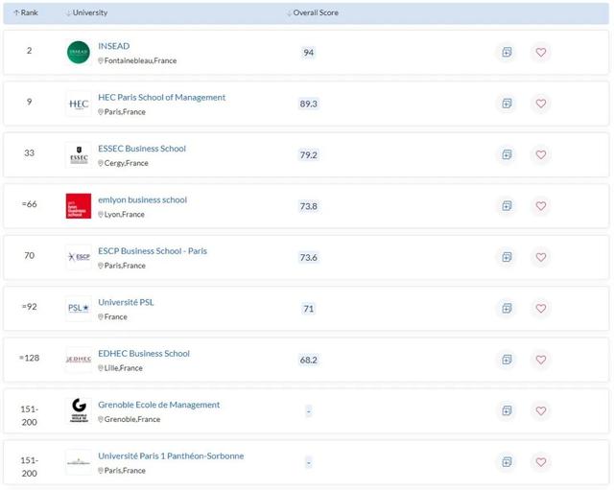The height and width of the screenshot is (490, 614).
Task: Add ESSEC Business School to compare
Action: pyautogui.click(x=507, y=154)
